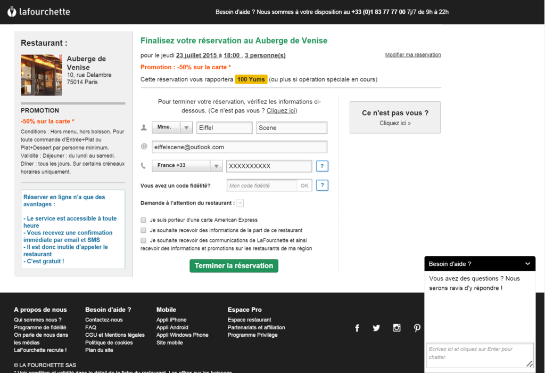Click the phone icon beside country code
This screenshot has height=373, width=545.
pos(143,166)
